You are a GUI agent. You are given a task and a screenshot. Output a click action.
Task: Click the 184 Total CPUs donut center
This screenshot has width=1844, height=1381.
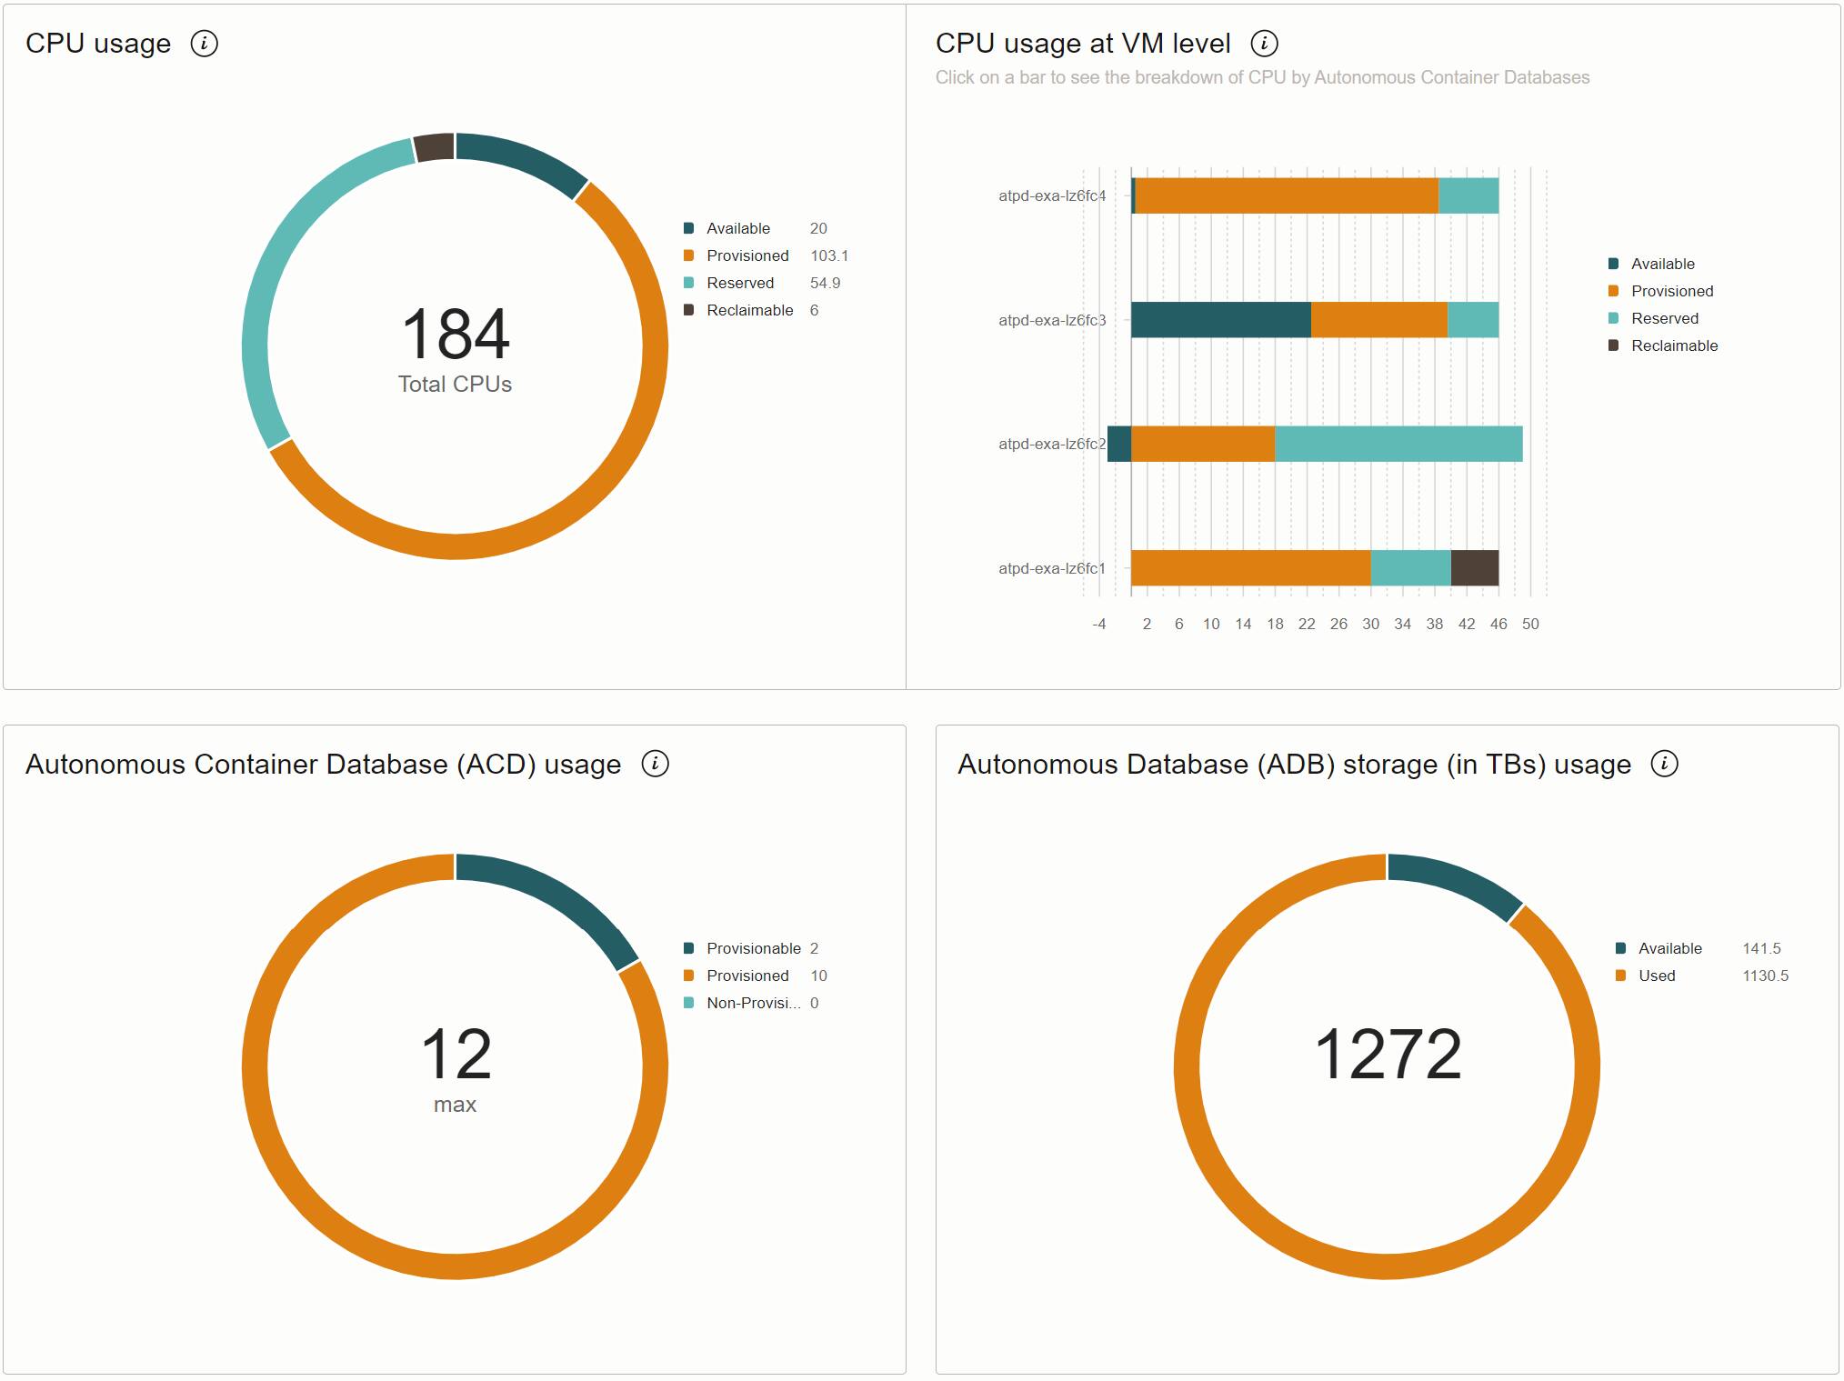click(x=456, y=349)
